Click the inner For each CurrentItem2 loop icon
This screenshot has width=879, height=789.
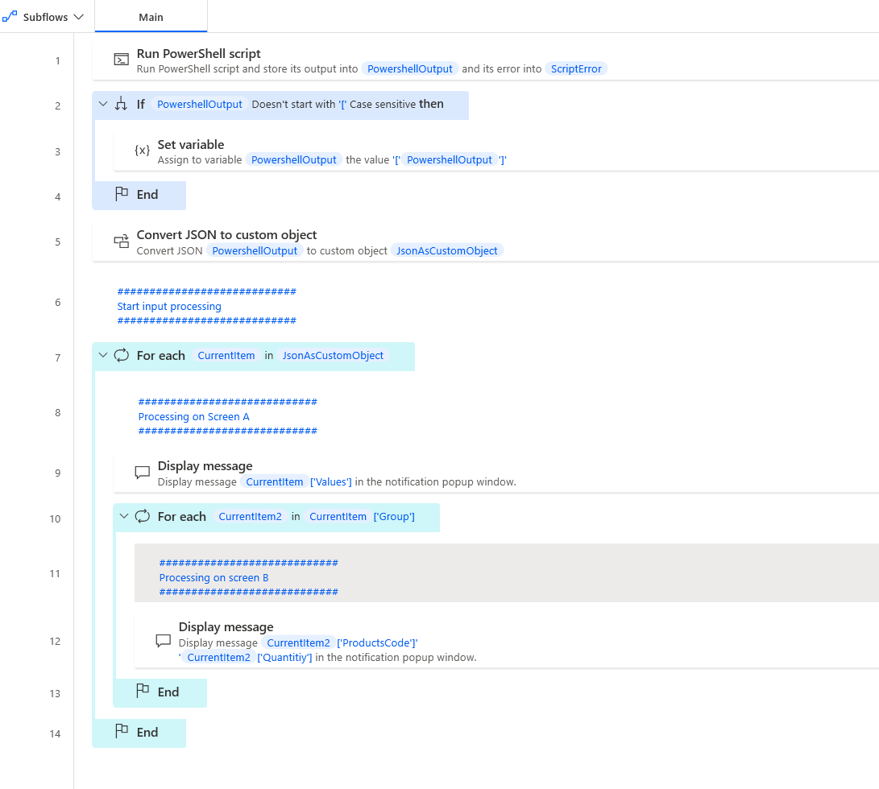tap(143, 517)
